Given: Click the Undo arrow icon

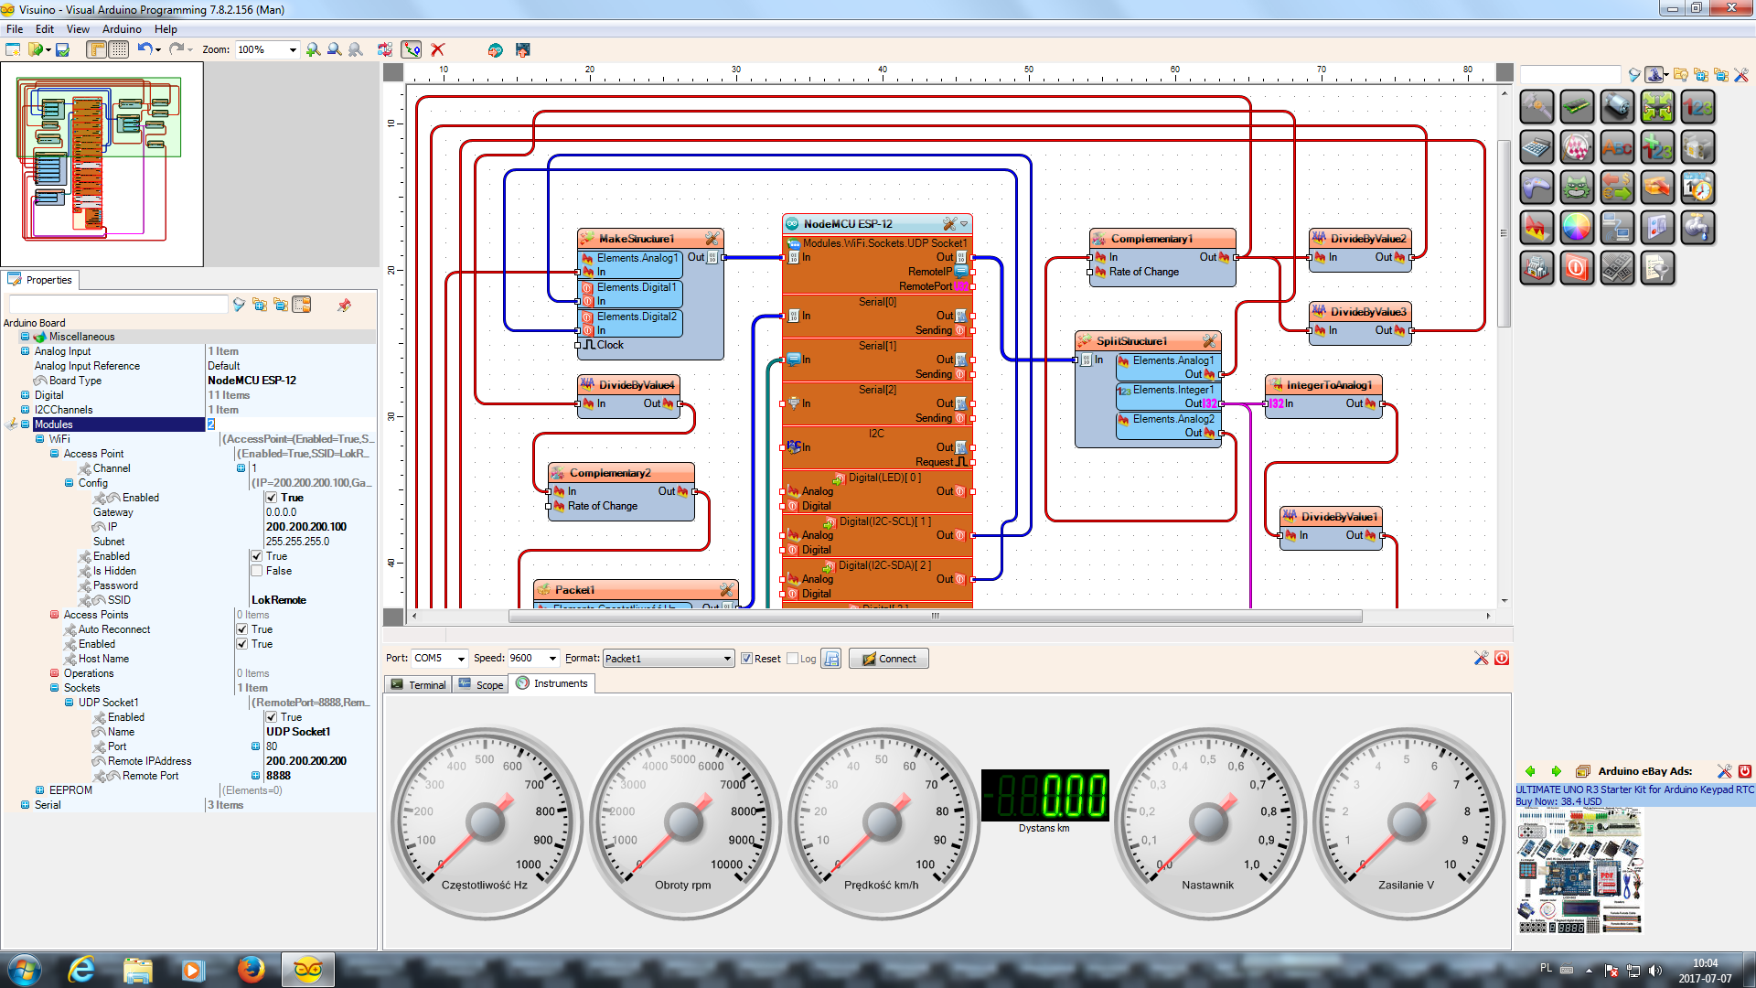Looking at the screenshot, I should pos(145,48).
